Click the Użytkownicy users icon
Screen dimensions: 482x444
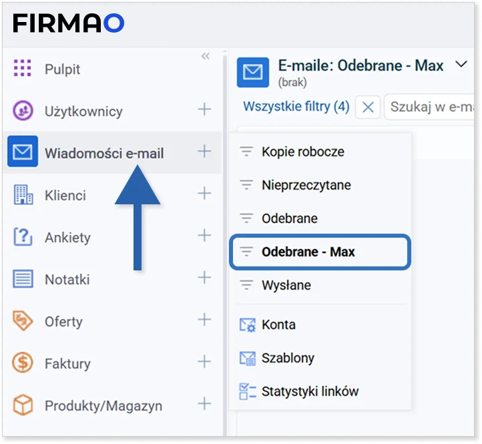[23, 111]
